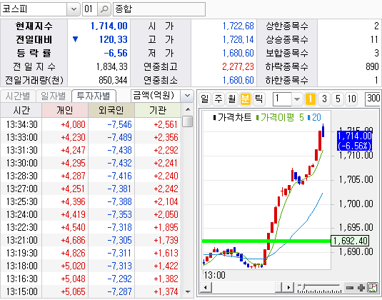The width and height of the screenshot is (382, 300).
Task: Click the green 가격이평 5 legend
Action: 280,117
